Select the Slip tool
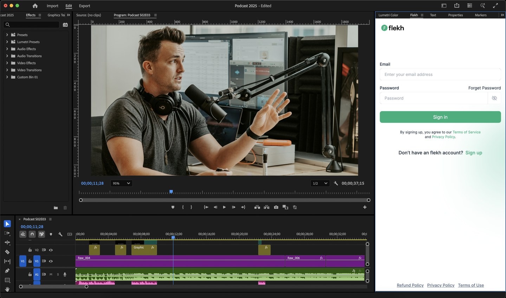 tap(7, 261)
